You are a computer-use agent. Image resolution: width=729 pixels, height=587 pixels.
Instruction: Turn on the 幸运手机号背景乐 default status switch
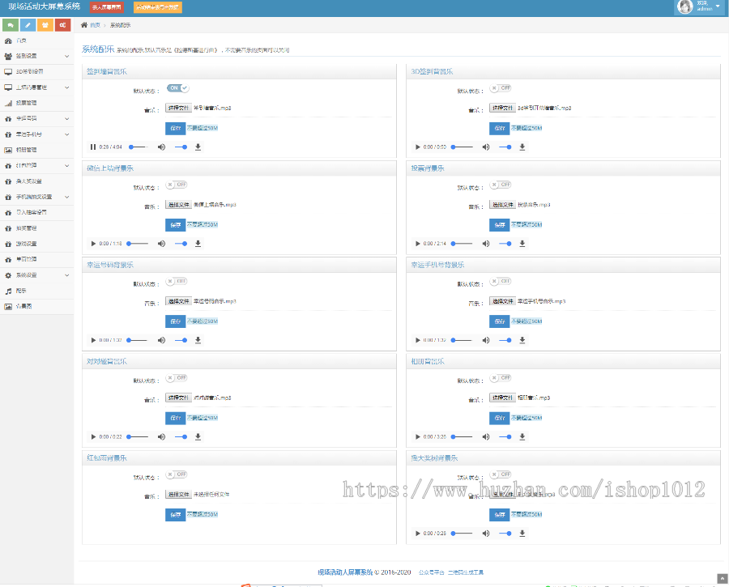501,281
